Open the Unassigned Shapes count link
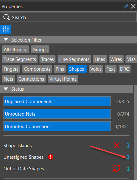The image size is (137, 180). [128, 157]
